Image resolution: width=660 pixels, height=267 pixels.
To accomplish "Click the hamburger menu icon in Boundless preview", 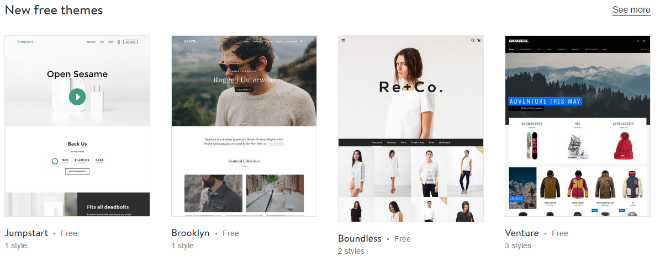I will point(344,40).
